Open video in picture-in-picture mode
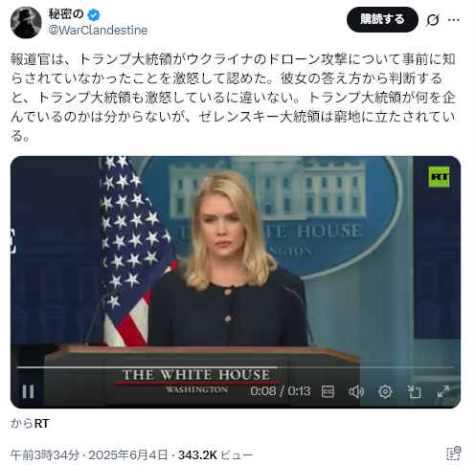Screen dimensions: 476x465 click(414, 391)
